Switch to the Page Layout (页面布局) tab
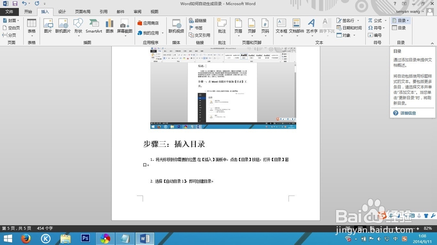The image size is (437, 245). click(x=83, y=12)
